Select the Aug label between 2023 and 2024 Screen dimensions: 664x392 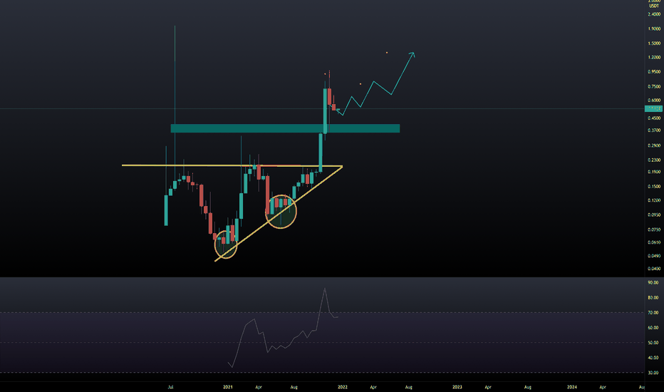pos(528,387)
